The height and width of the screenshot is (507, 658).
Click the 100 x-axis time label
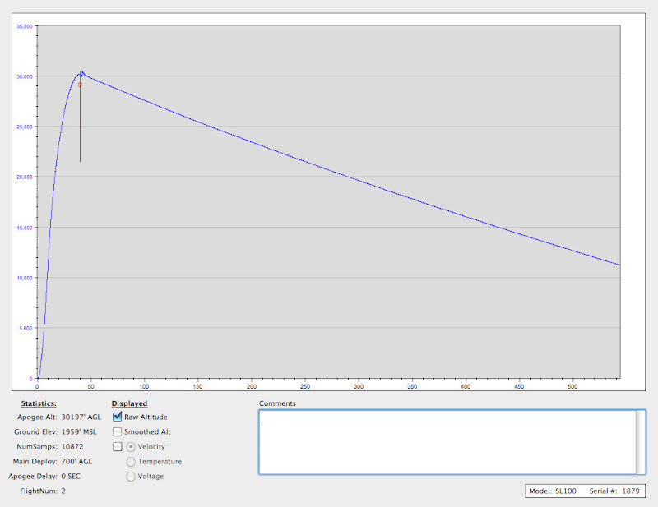click(144, 387)
